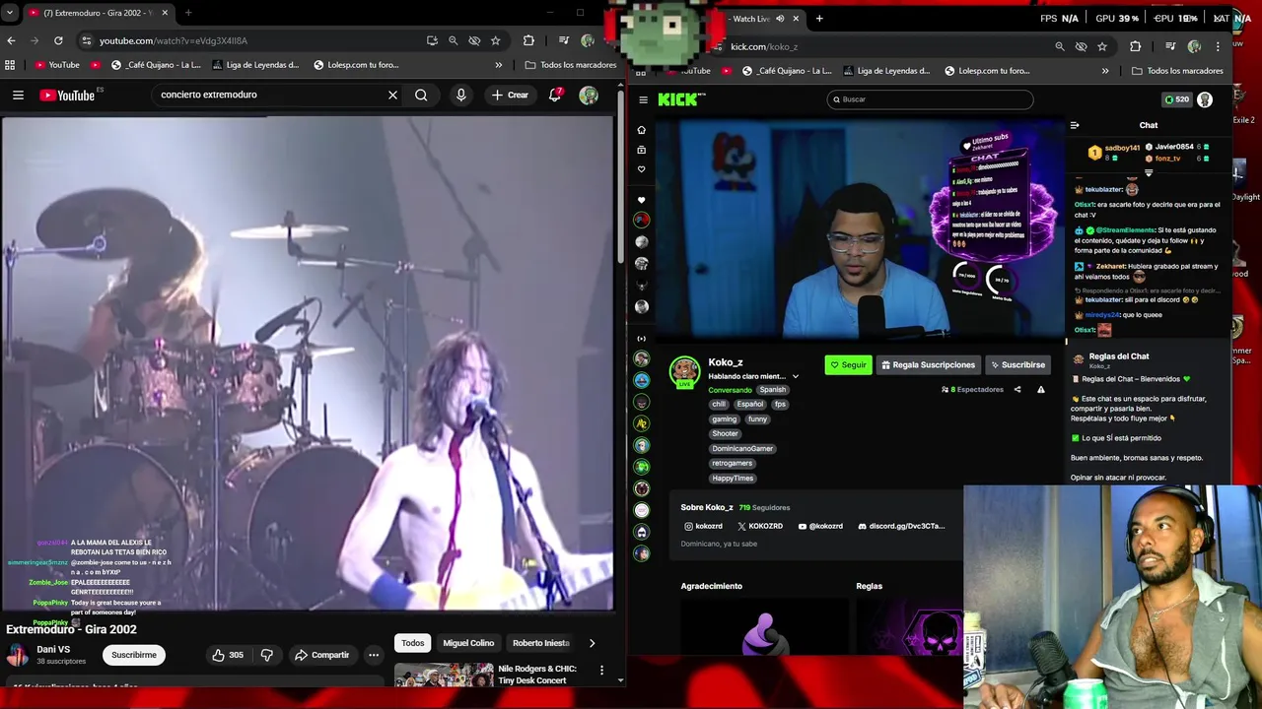Click Suscribirse button on Kick
Screen dimensions: 1262x709
1017,364
